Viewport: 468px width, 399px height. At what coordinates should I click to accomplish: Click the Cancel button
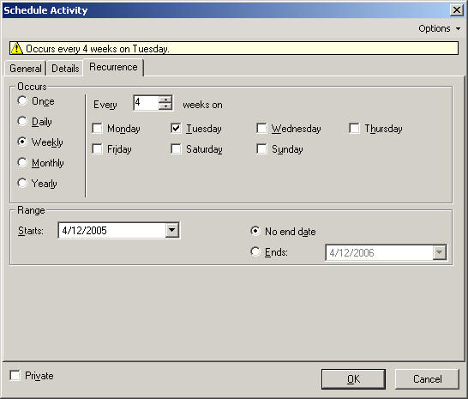(x=427, y=379)
